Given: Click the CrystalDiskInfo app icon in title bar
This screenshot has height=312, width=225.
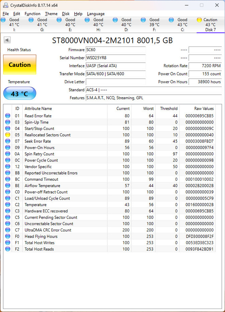Looking at the screenshot, I should (x=6, y=5).
